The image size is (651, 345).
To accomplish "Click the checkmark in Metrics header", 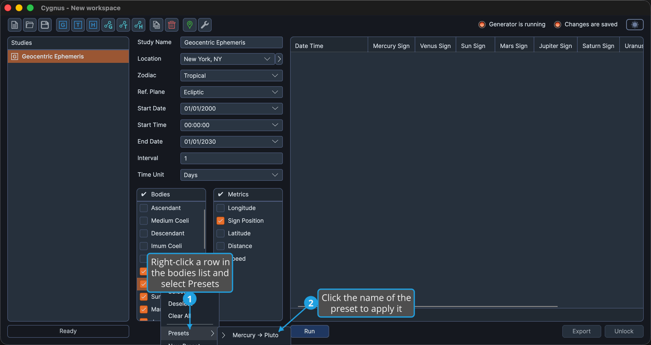I will (x=220, y=194).
